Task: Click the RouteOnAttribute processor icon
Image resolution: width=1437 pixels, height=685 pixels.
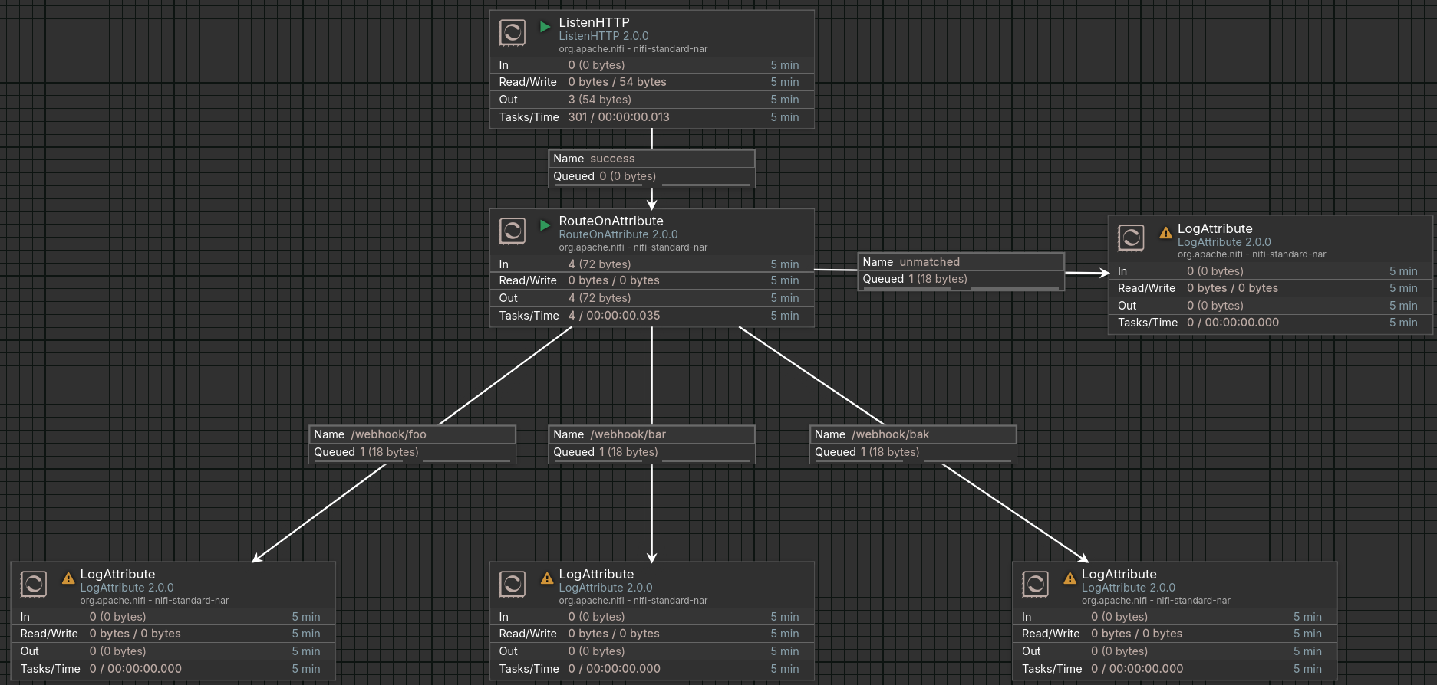Action: [x=512, y=231]
